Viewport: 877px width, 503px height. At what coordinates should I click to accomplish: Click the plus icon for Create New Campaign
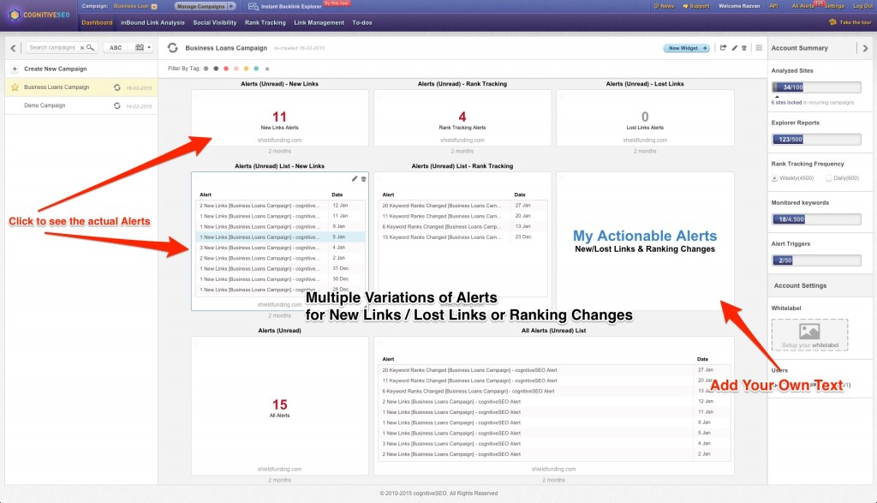[x=15, y=69]
